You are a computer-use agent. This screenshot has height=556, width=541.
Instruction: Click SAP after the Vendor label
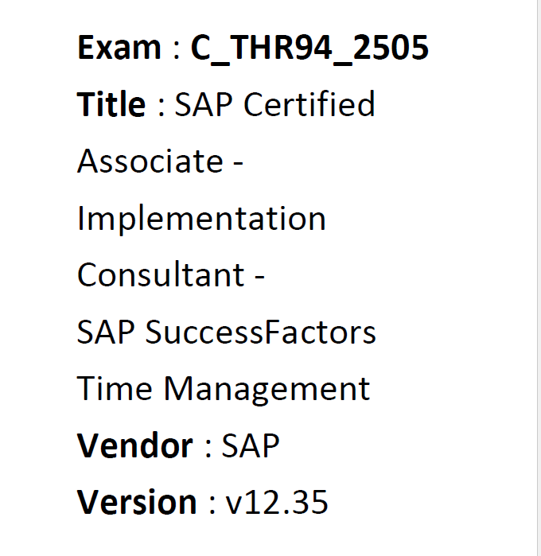click(x=251, y=445)
